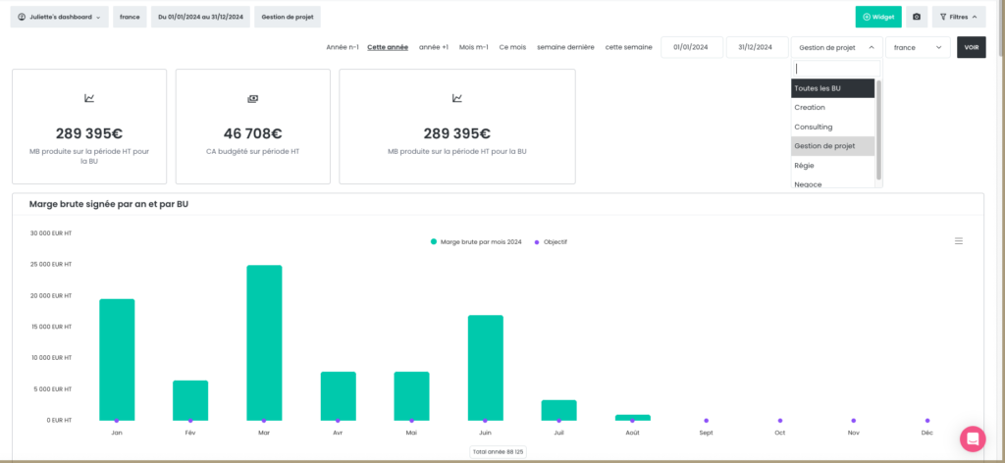Toggle the Filtres panel
1005x463 pixels.
(960, 17)
